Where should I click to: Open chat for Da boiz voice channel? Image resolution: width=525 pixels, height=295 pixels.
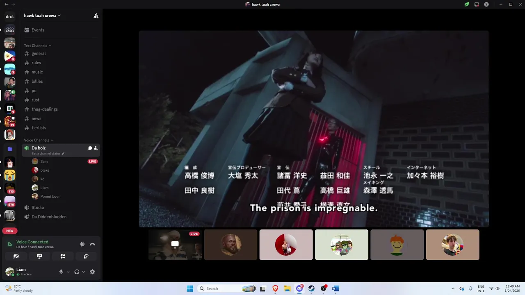pyautogui.click(x=90, y=148)
